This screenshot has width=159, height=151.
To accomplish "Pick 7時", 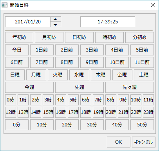I will click(98, 100).
